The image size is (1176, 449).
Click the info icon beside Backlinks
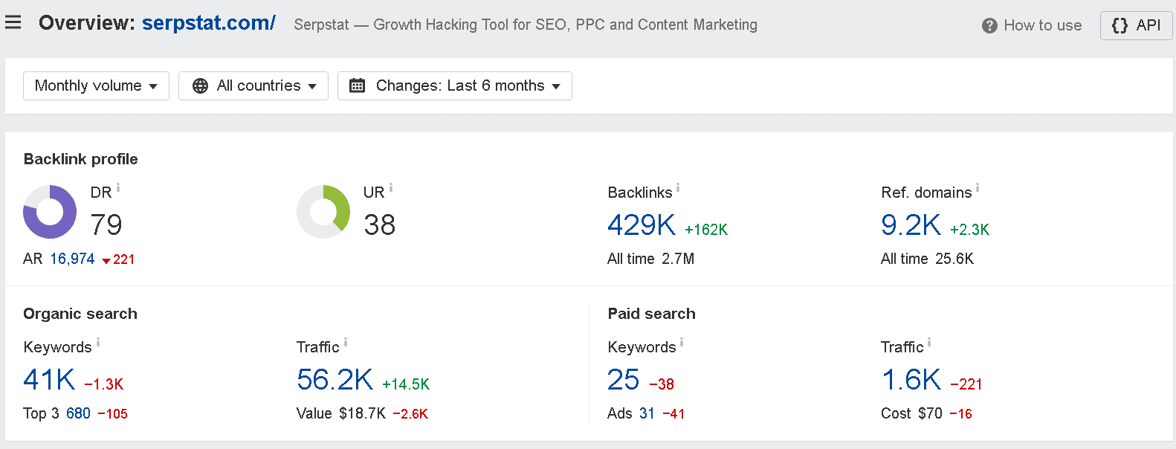pyautogui.click(x=678, y=188)
